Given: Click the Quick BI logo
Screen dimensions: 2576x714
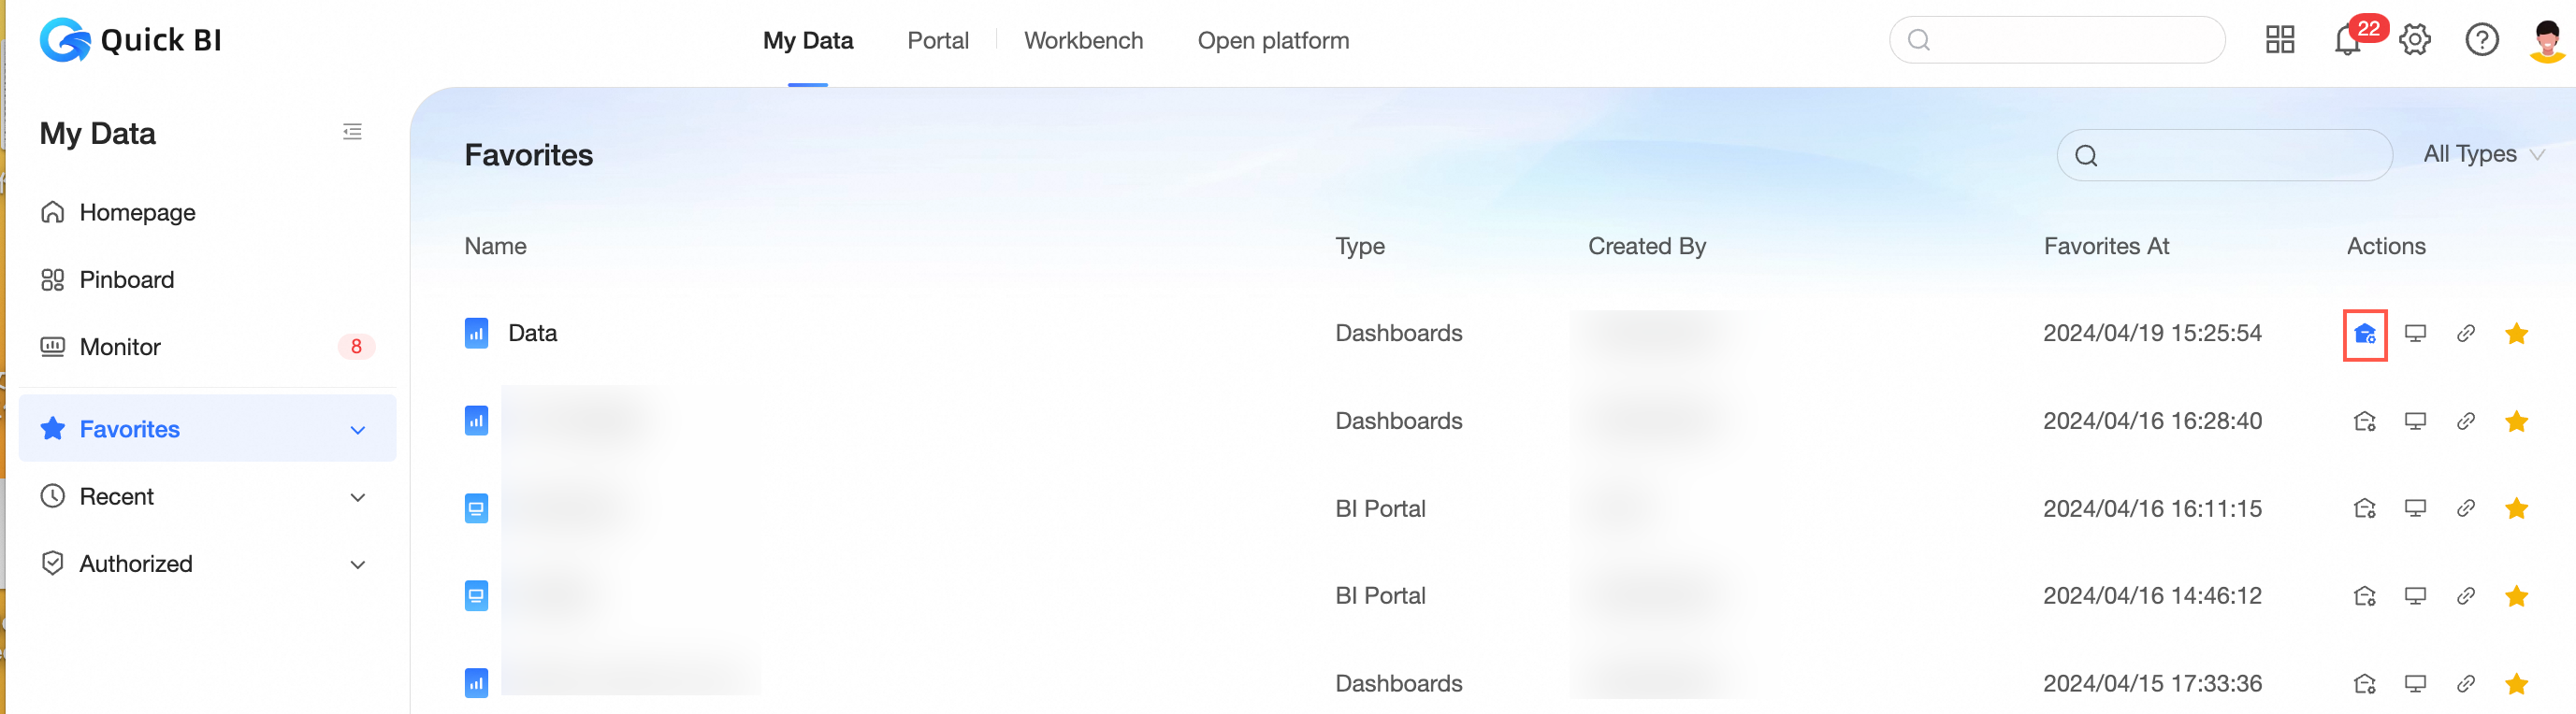Looking at the screenshot, I should point(130,40).
